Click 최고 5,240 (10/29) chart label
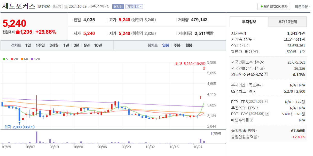313x156 pixels. [x=190, y=64]
